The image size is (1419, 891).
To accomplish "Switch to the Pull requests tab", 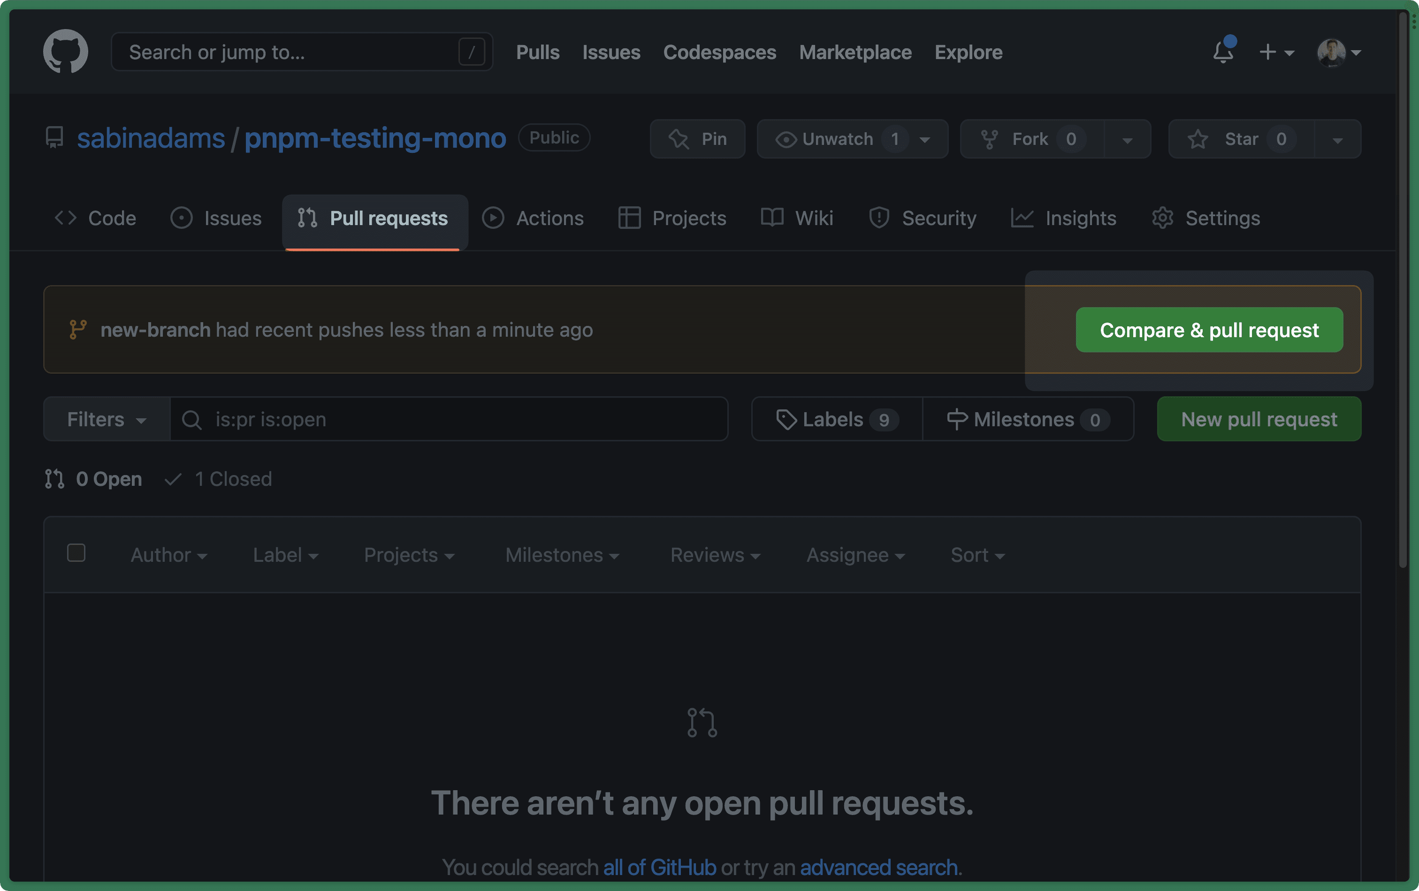I will tap(375, 218).
